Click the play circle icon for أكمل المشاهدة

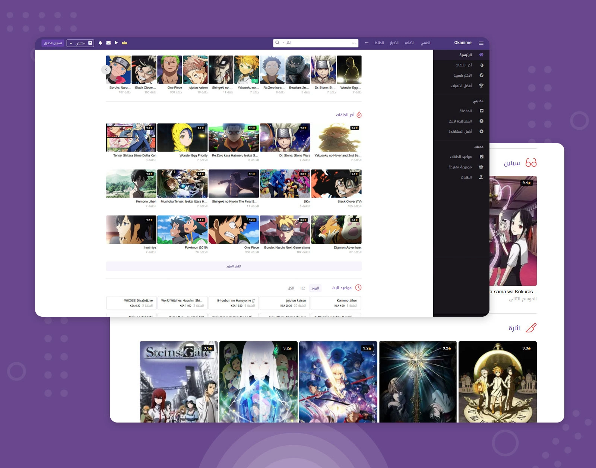tap(482, 132)
